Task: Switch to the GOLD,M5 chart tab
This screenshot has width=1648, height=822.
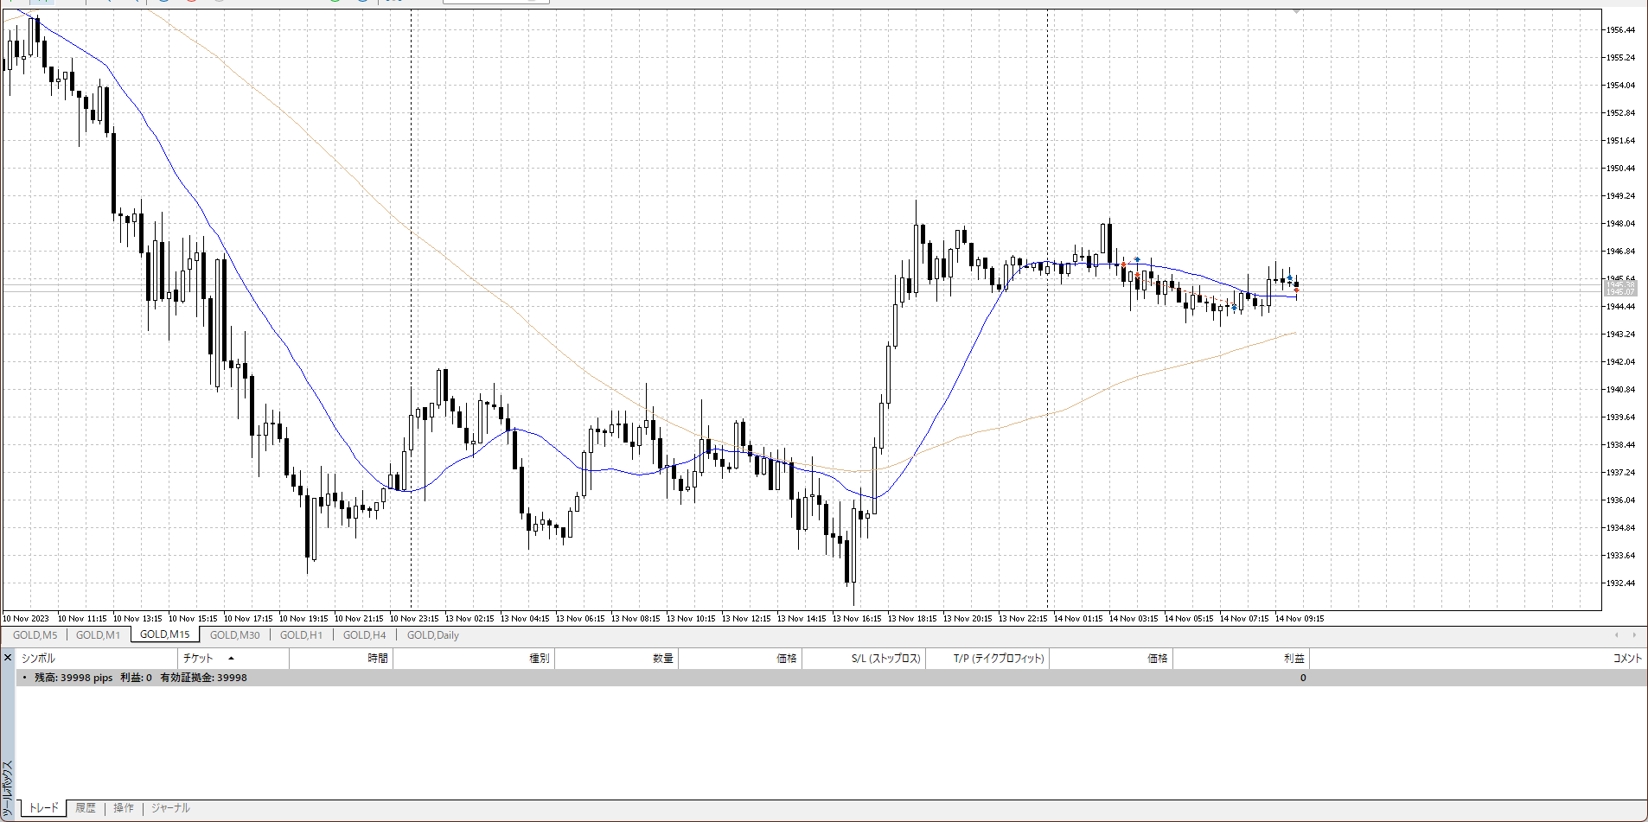Action: coord(35,635)
